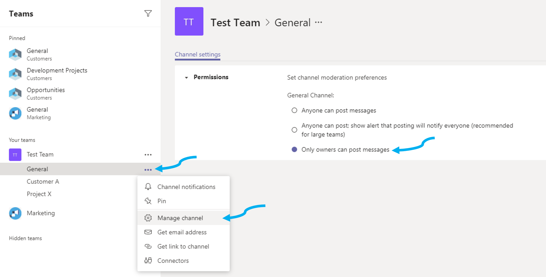
Task: Open more options for General channel in sidebar
Action: click(148, 170)
